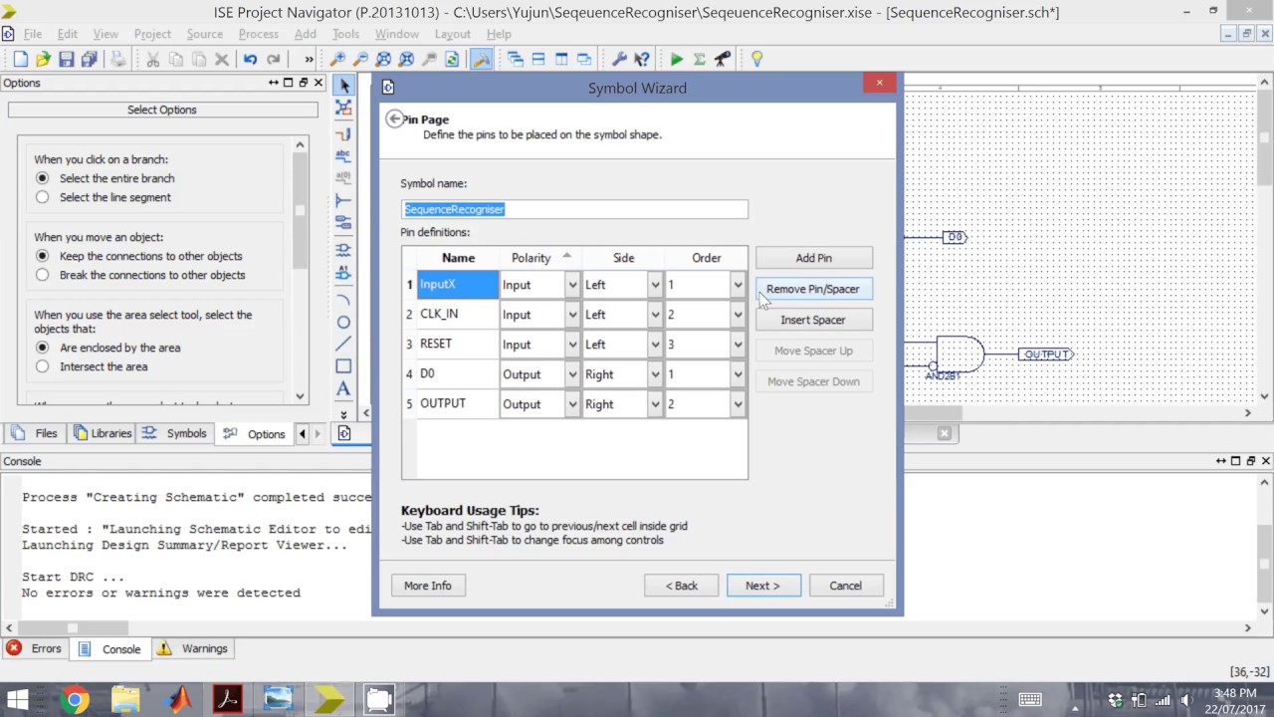Choose the Add Net Name tool
1274x717 pixels.
343,154
